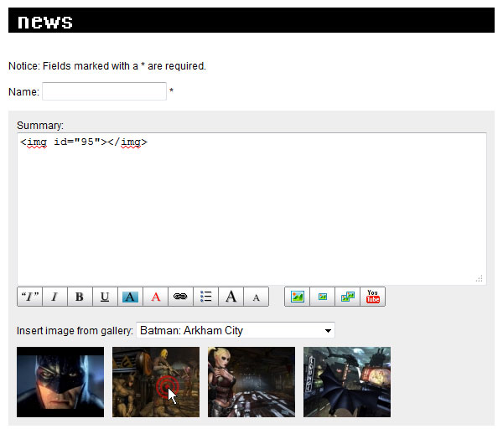
Task: Set red text color
Action: [x=155, y=297]
